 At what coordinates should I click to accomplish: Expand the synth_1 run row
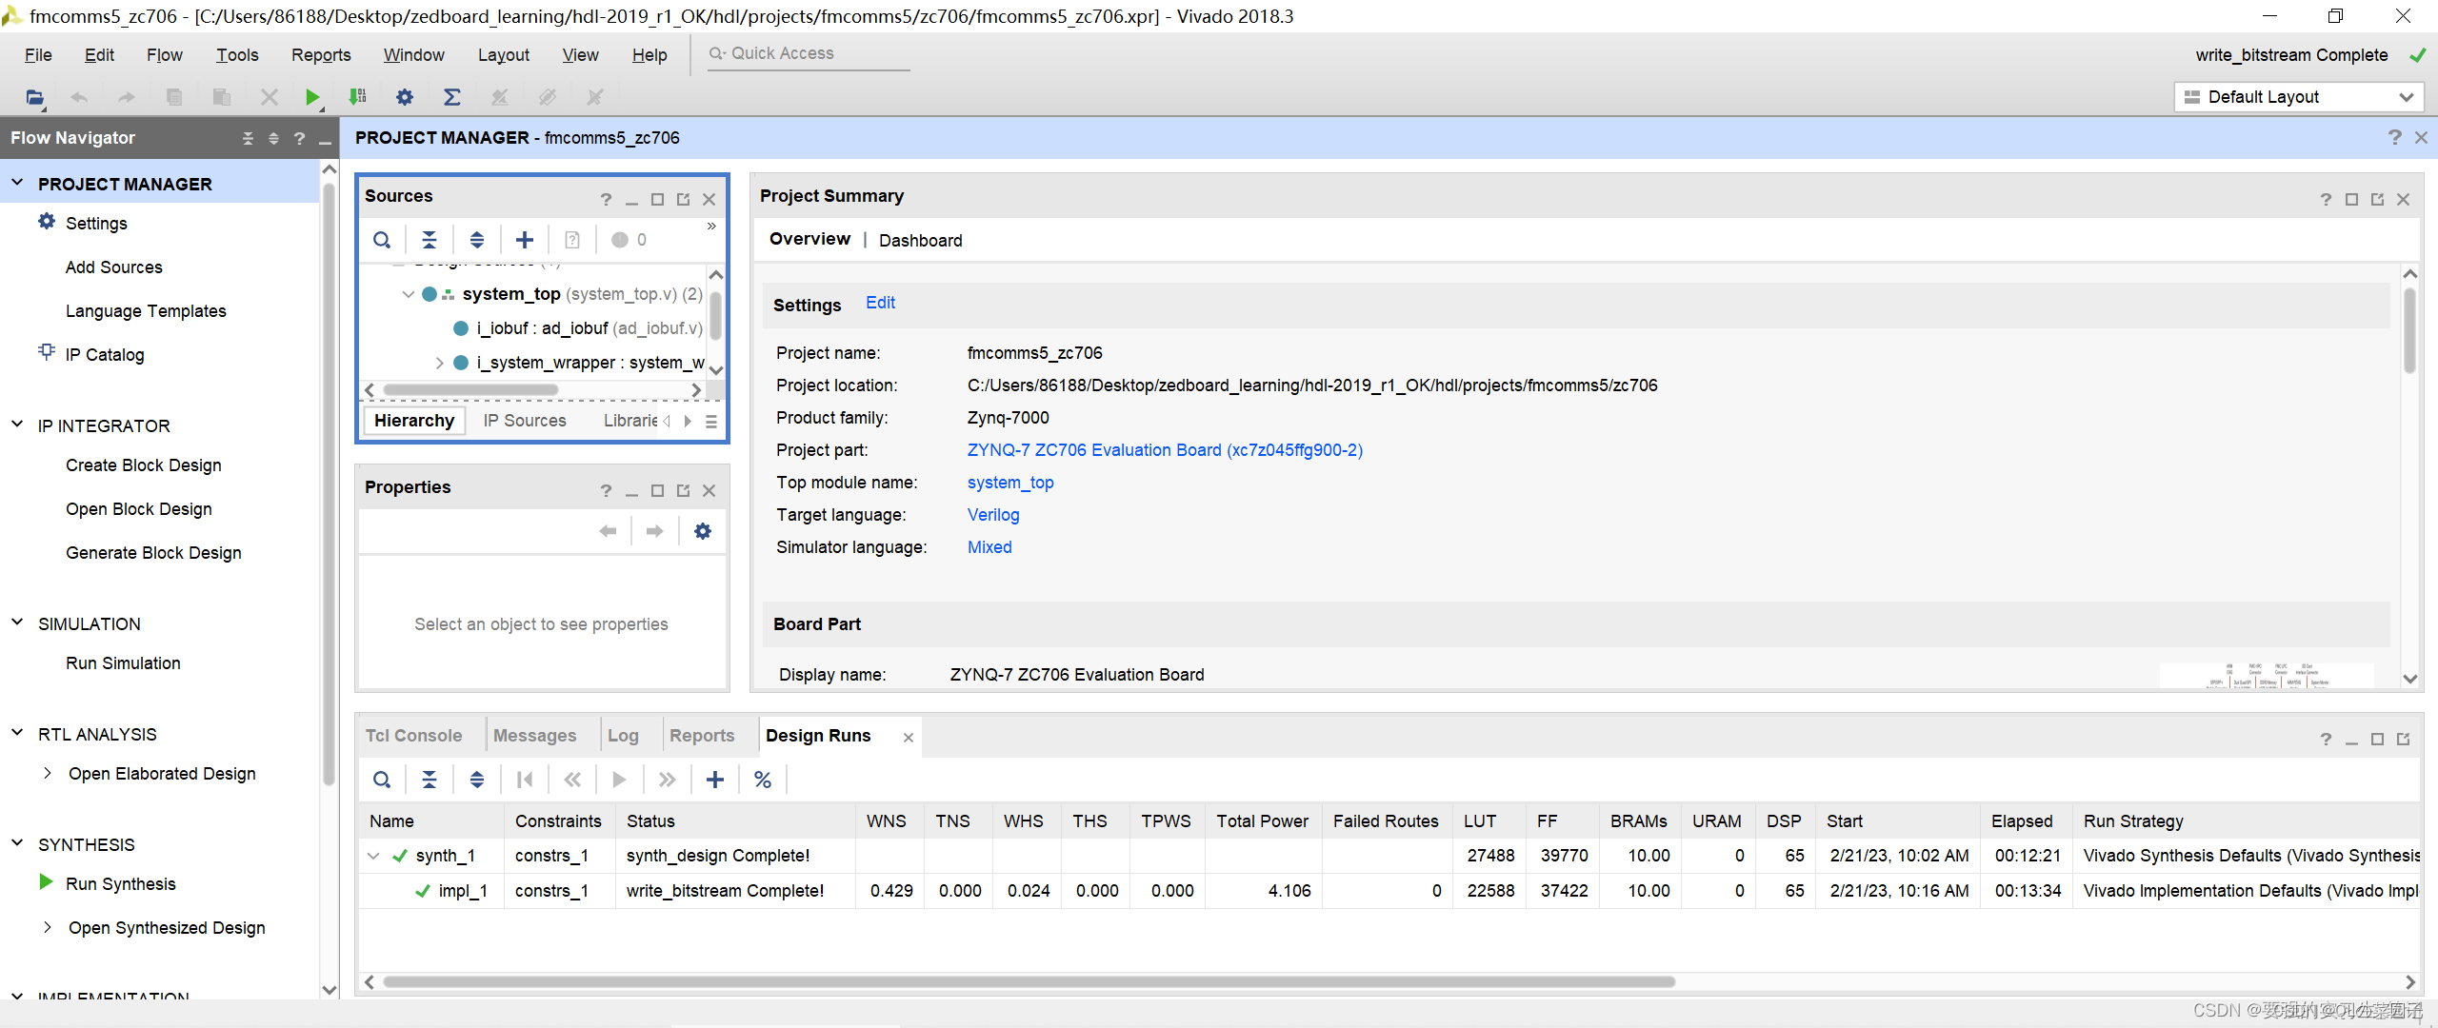(372, 855)
